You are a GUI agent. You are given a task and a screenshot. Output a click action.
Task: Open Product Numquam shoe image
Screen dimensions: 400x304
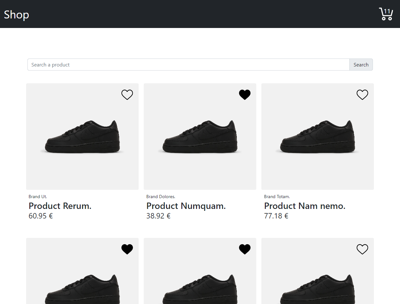point(200,137)
